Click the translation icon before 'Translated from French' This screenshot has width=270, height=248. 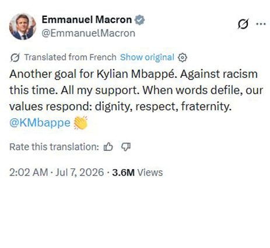(x=15, y=57)
